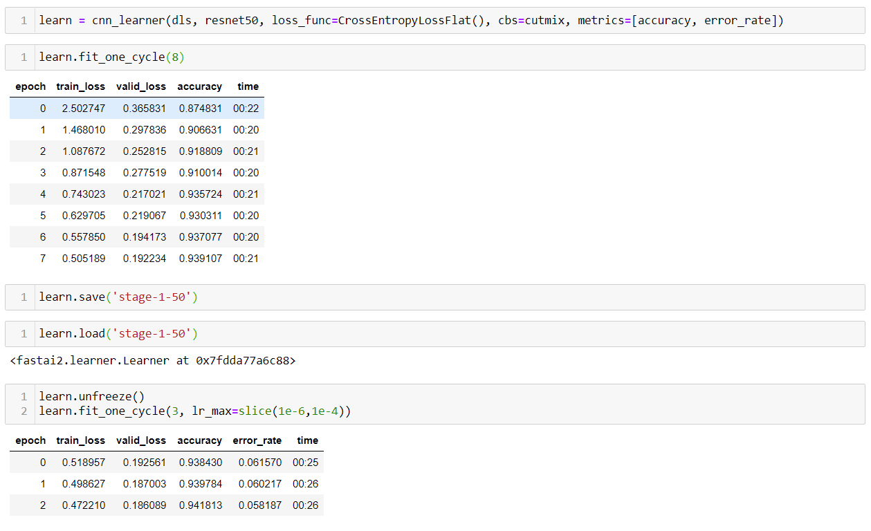Select accuracy value 0.918809
The height and width of the screenshot is (531, 871).
click(201, 151)
